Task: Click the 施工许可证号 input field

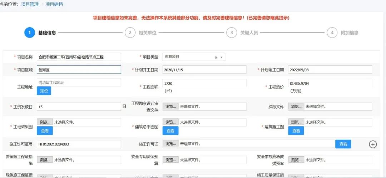Action: (79, 144)
